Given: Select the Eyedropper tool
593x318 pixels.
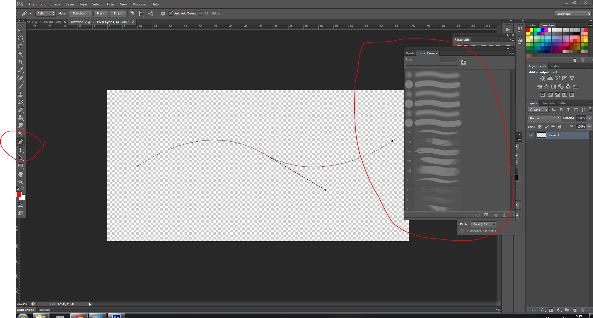Looking at the screenshot, I should click(21, 70).
